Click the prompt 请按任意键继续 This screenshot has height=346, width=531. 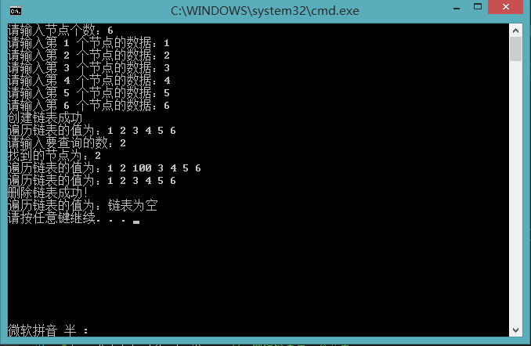pos(52,218)
